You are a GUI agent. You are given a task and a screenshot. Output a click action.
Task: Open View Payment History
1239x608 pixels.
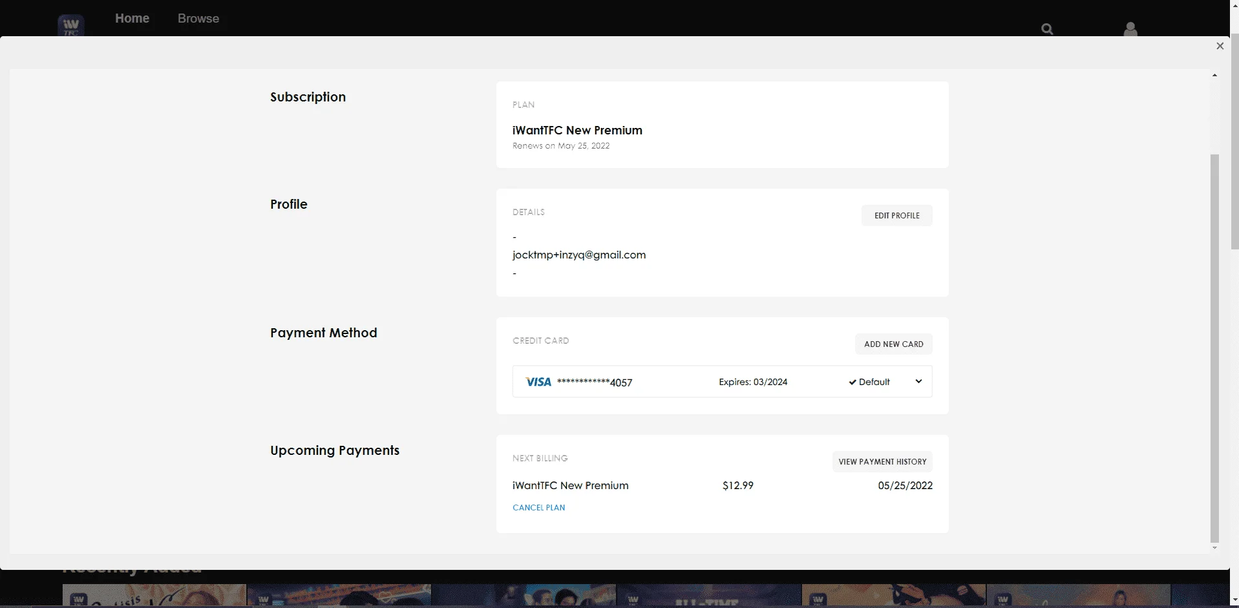882,461
